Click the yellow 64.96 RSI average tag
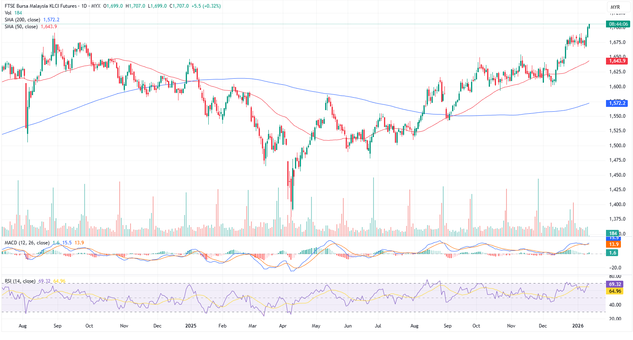The height and width of the screenshot is (340, 633). click(x=614, y=291)
